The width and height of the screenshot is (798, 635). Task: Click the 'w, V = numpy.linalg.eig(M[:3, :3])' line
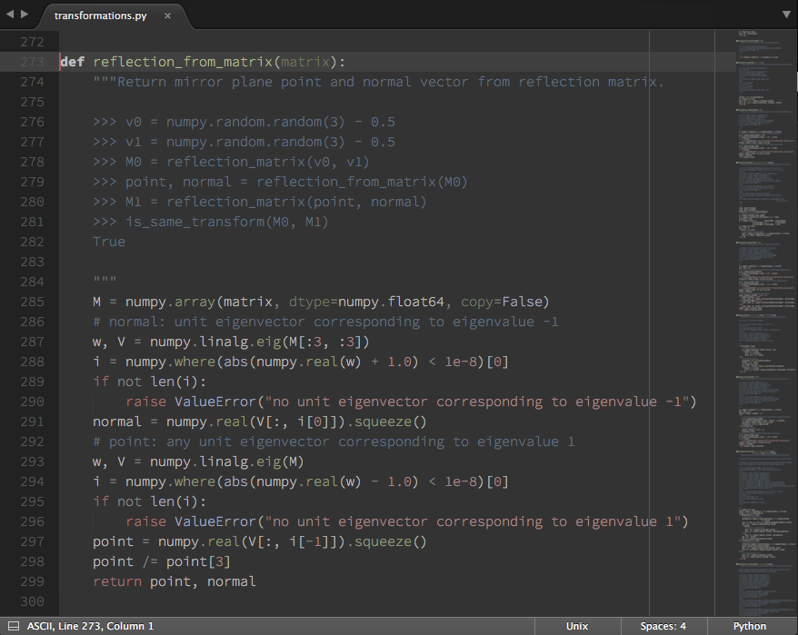point(231,342)
